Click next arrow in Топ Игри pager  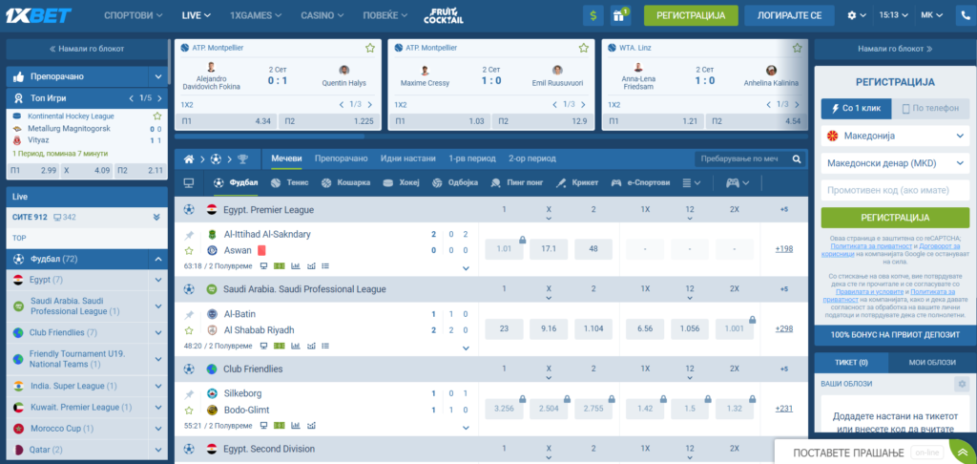(158, 97)
